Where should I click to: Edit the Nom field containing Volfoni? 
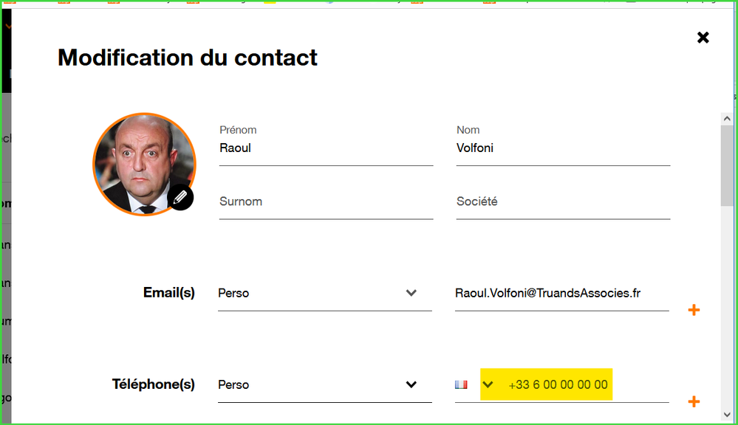point(562,148)
